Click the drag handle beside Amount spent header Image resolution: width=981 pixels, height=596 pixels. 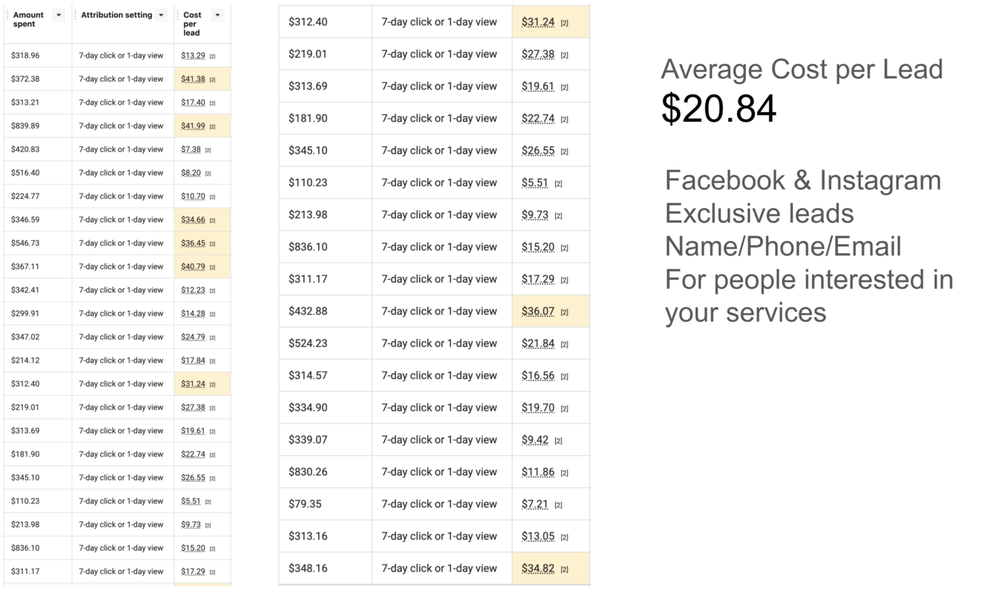tap(7, 15)
